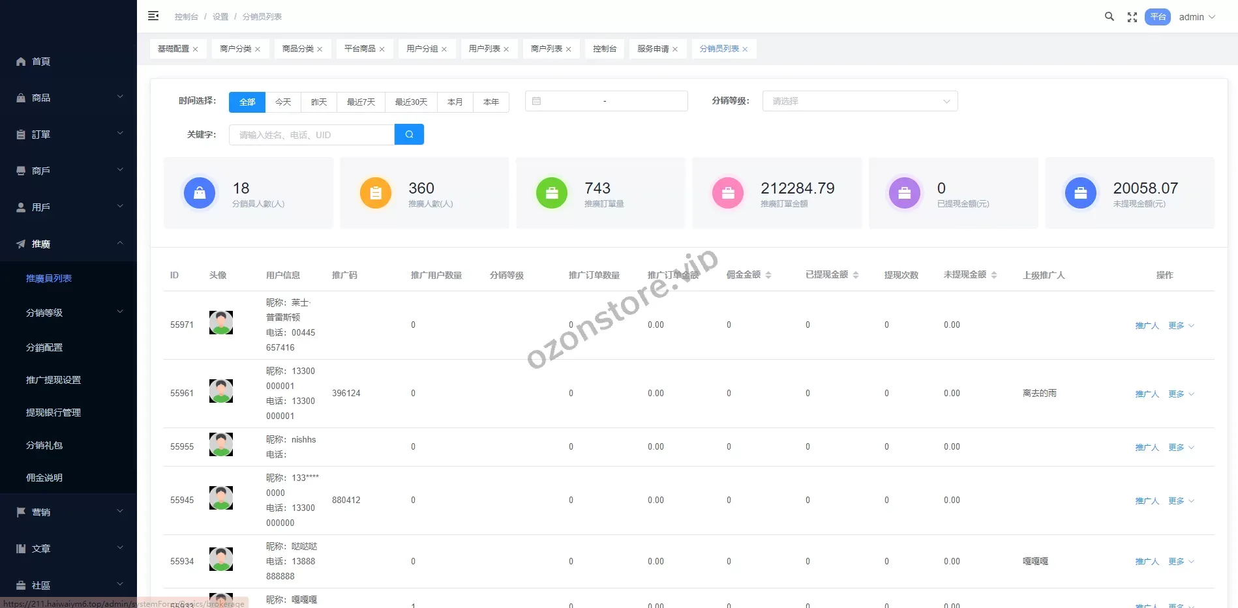The image size is (1238, 608).
Task: Sort by 佣金金额 column arrows
Action: [x=768, y=276]
